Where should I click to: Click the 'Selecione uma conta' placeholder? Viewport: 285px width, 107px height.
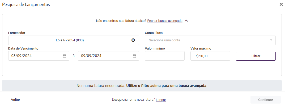(164, 40)
